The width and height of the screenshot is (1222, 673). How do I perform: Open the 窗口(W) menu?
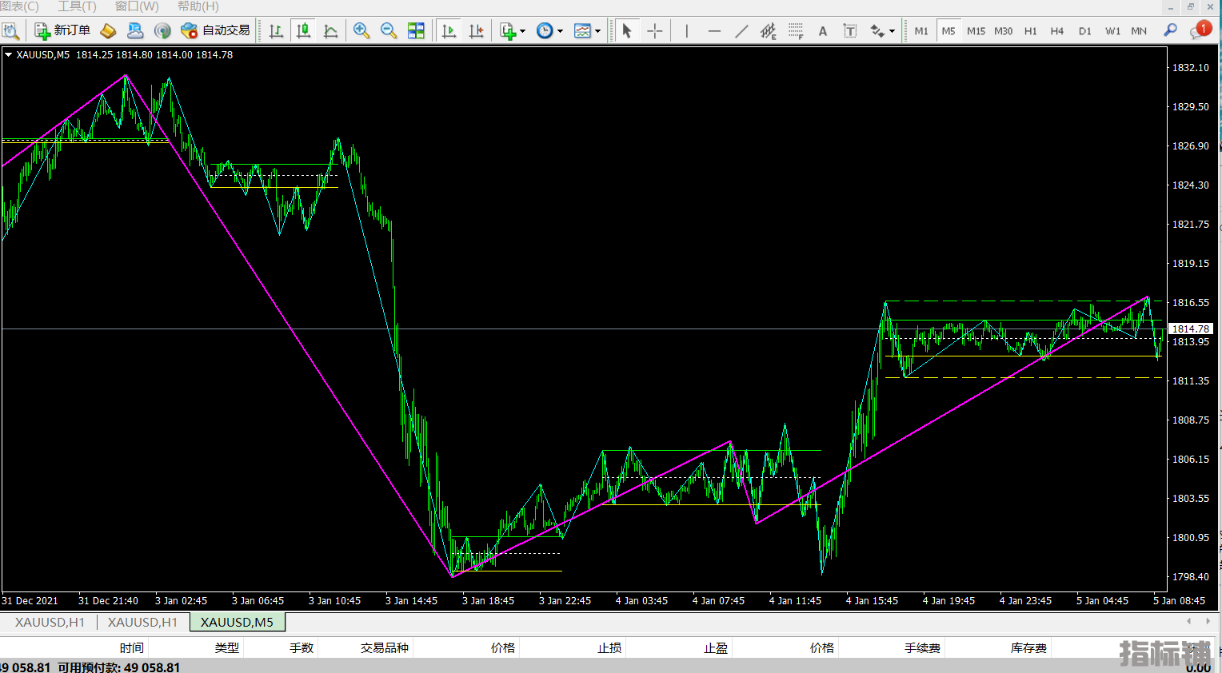[137, 6]
